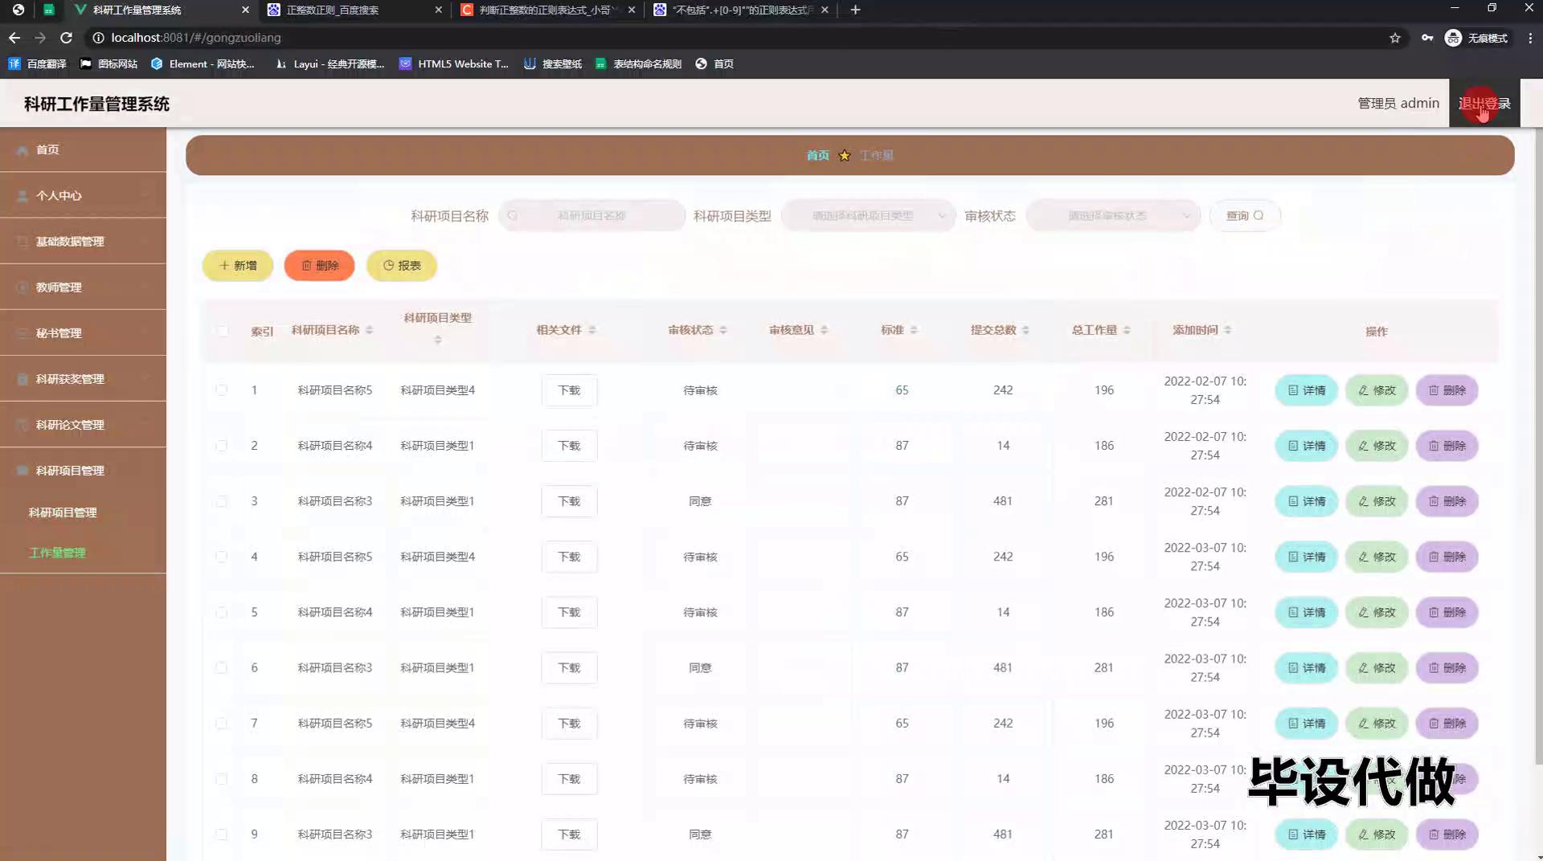1543x861 pixels.
Task: Focus the 科研项目名称 search input field
Action: coord(591,216)
